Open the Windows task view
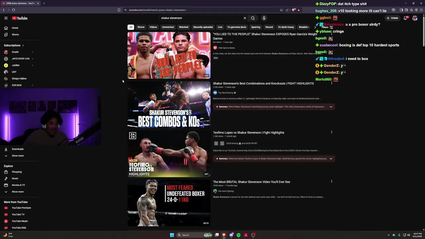The height and width of the screenshot is (239, 425). [x=217, y=235]
